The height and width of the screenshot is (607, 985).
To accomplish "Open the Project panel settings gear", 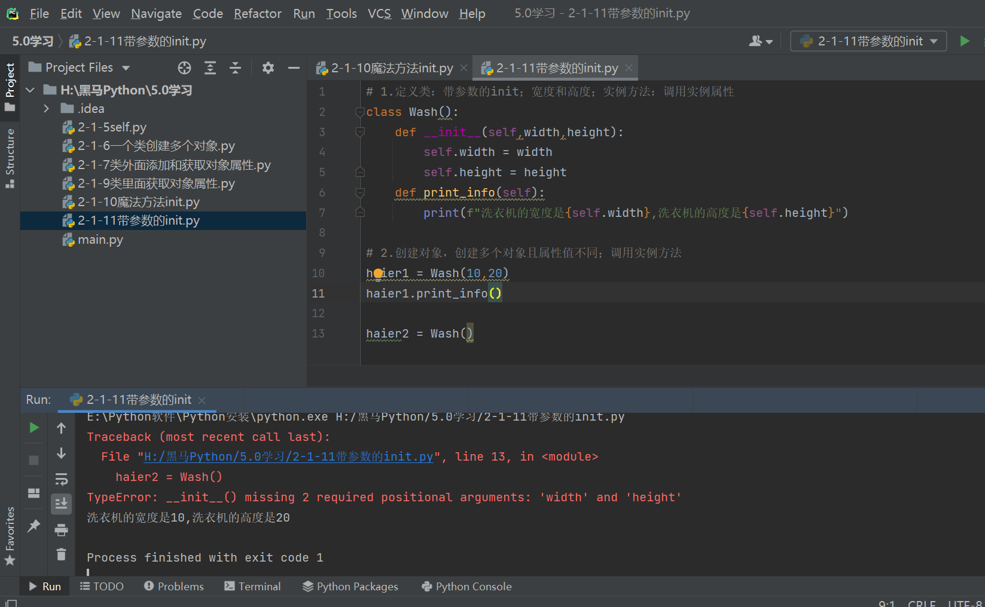I will [x=268, y=68].
